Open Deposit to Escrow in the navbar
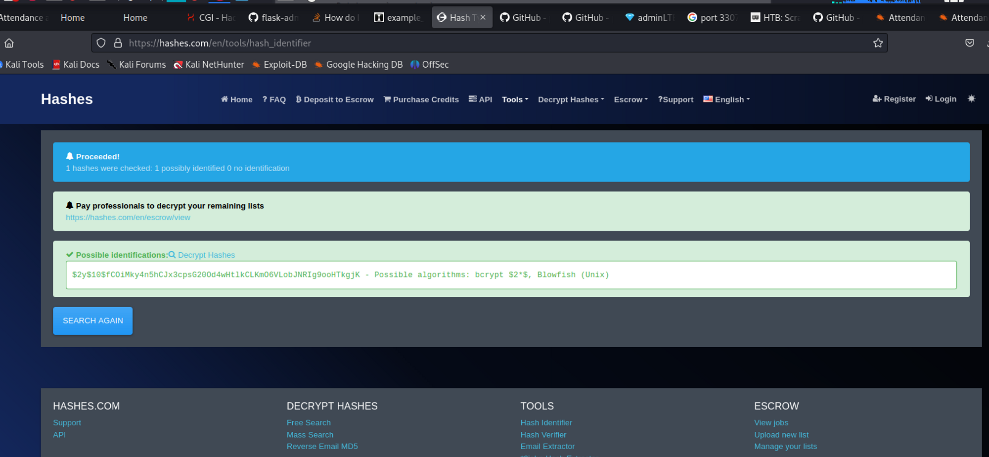This screenshot has width=989, height=457. pos(335,99)
